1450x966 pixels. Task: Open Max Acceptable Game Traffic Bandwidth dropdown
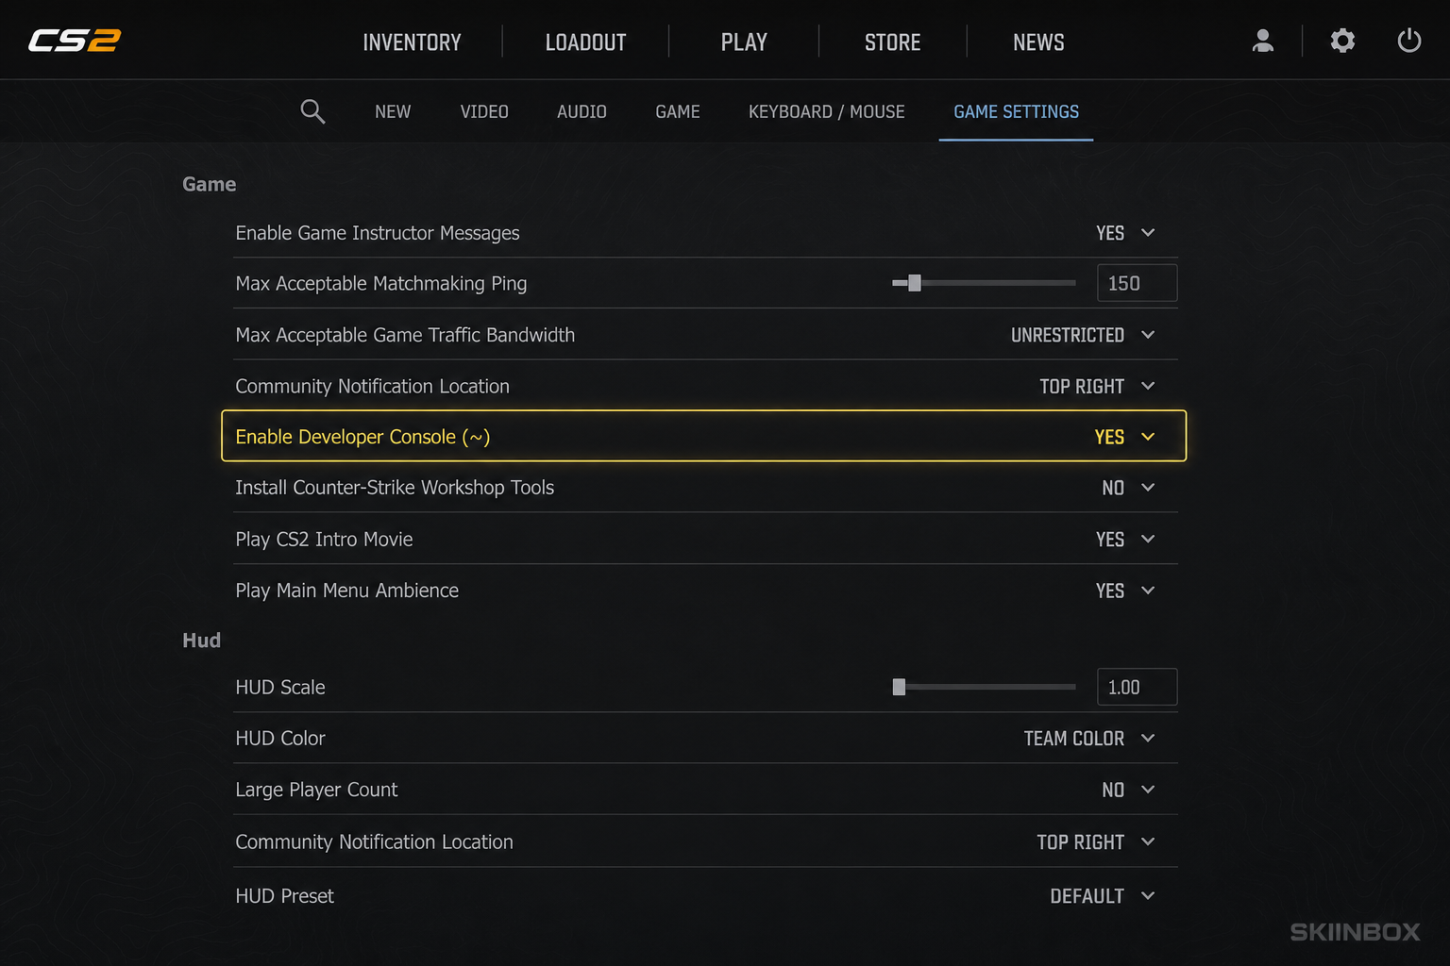1083,335
